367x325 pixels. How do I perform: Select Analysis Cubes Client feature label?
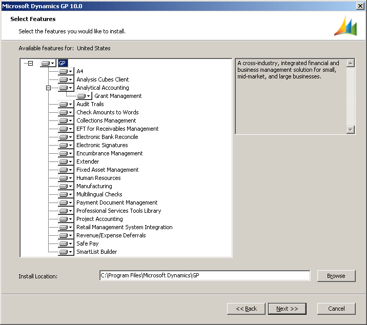point(103,79)
